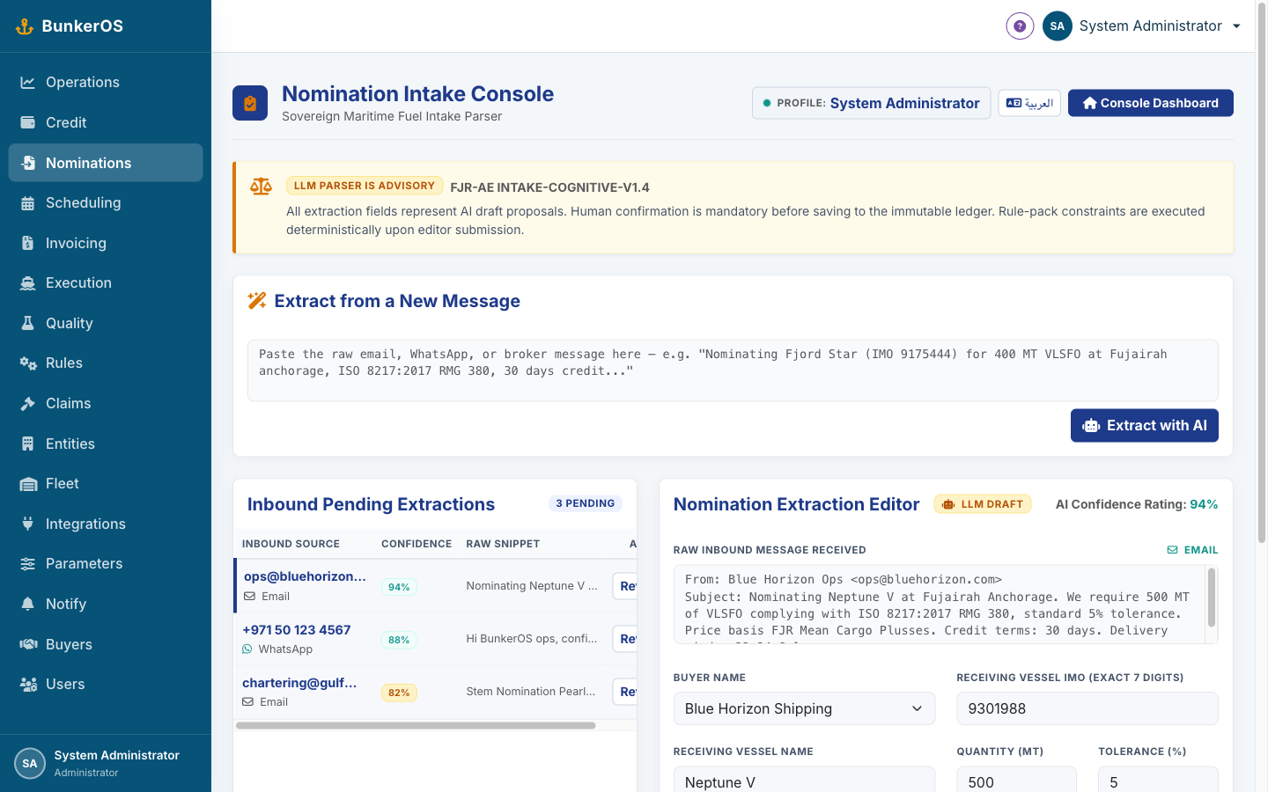Viewport: 1268px width, 792px height.
Task: Click the 82% confidence badge
Action: (399, 693)
